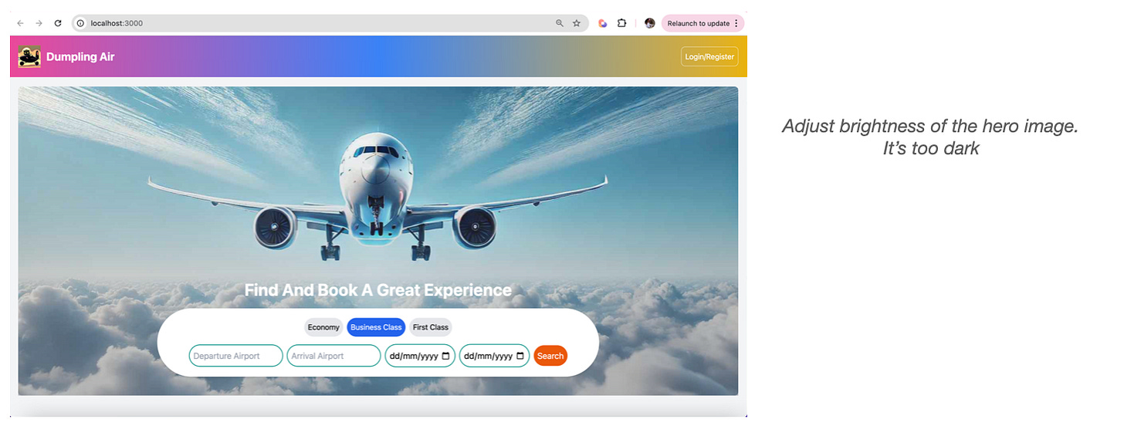Open the return date calendar picker icon

[520, 356]
